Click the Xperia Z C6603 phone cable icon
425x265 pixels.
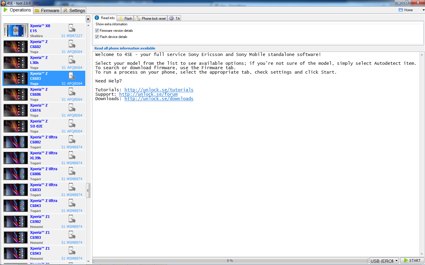(72, 76)
